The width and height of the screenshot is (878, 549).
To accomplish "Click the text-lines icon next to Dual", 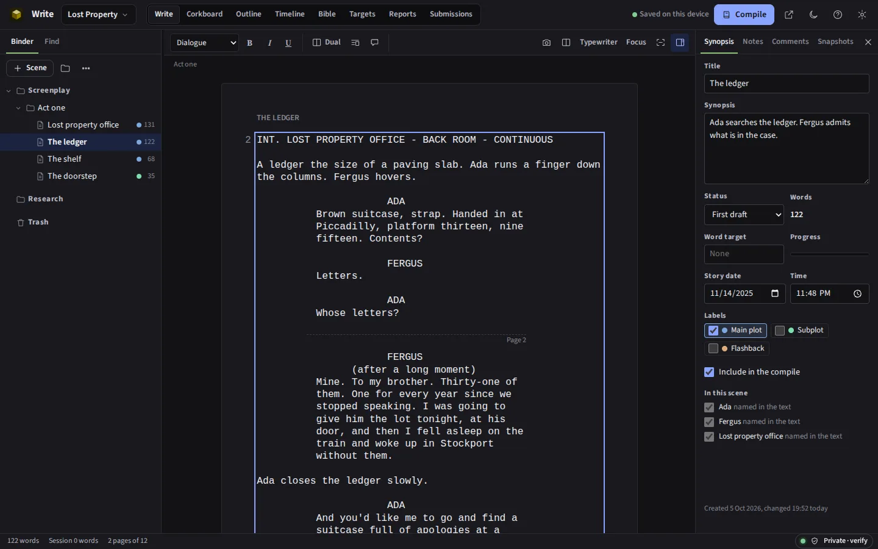I will (355, 43).
